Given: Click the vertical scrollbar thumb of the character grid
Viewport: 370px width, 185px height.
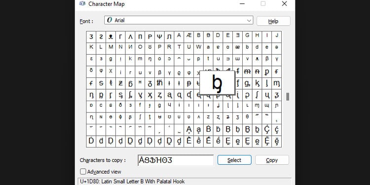Looking at the screenshot, I should (288, 97).
